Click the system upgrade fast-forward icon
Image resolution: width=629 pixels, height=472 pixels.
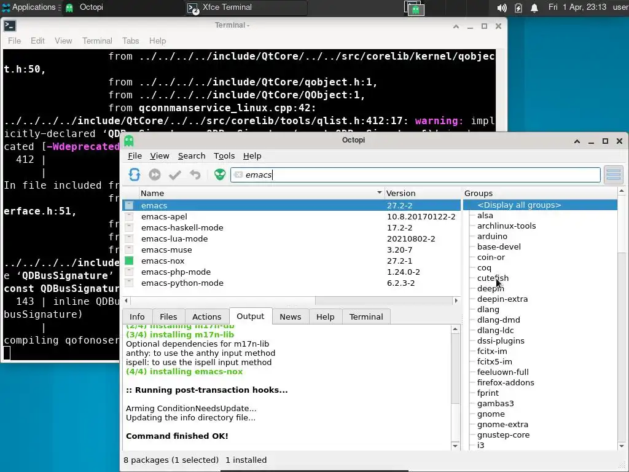154,175
